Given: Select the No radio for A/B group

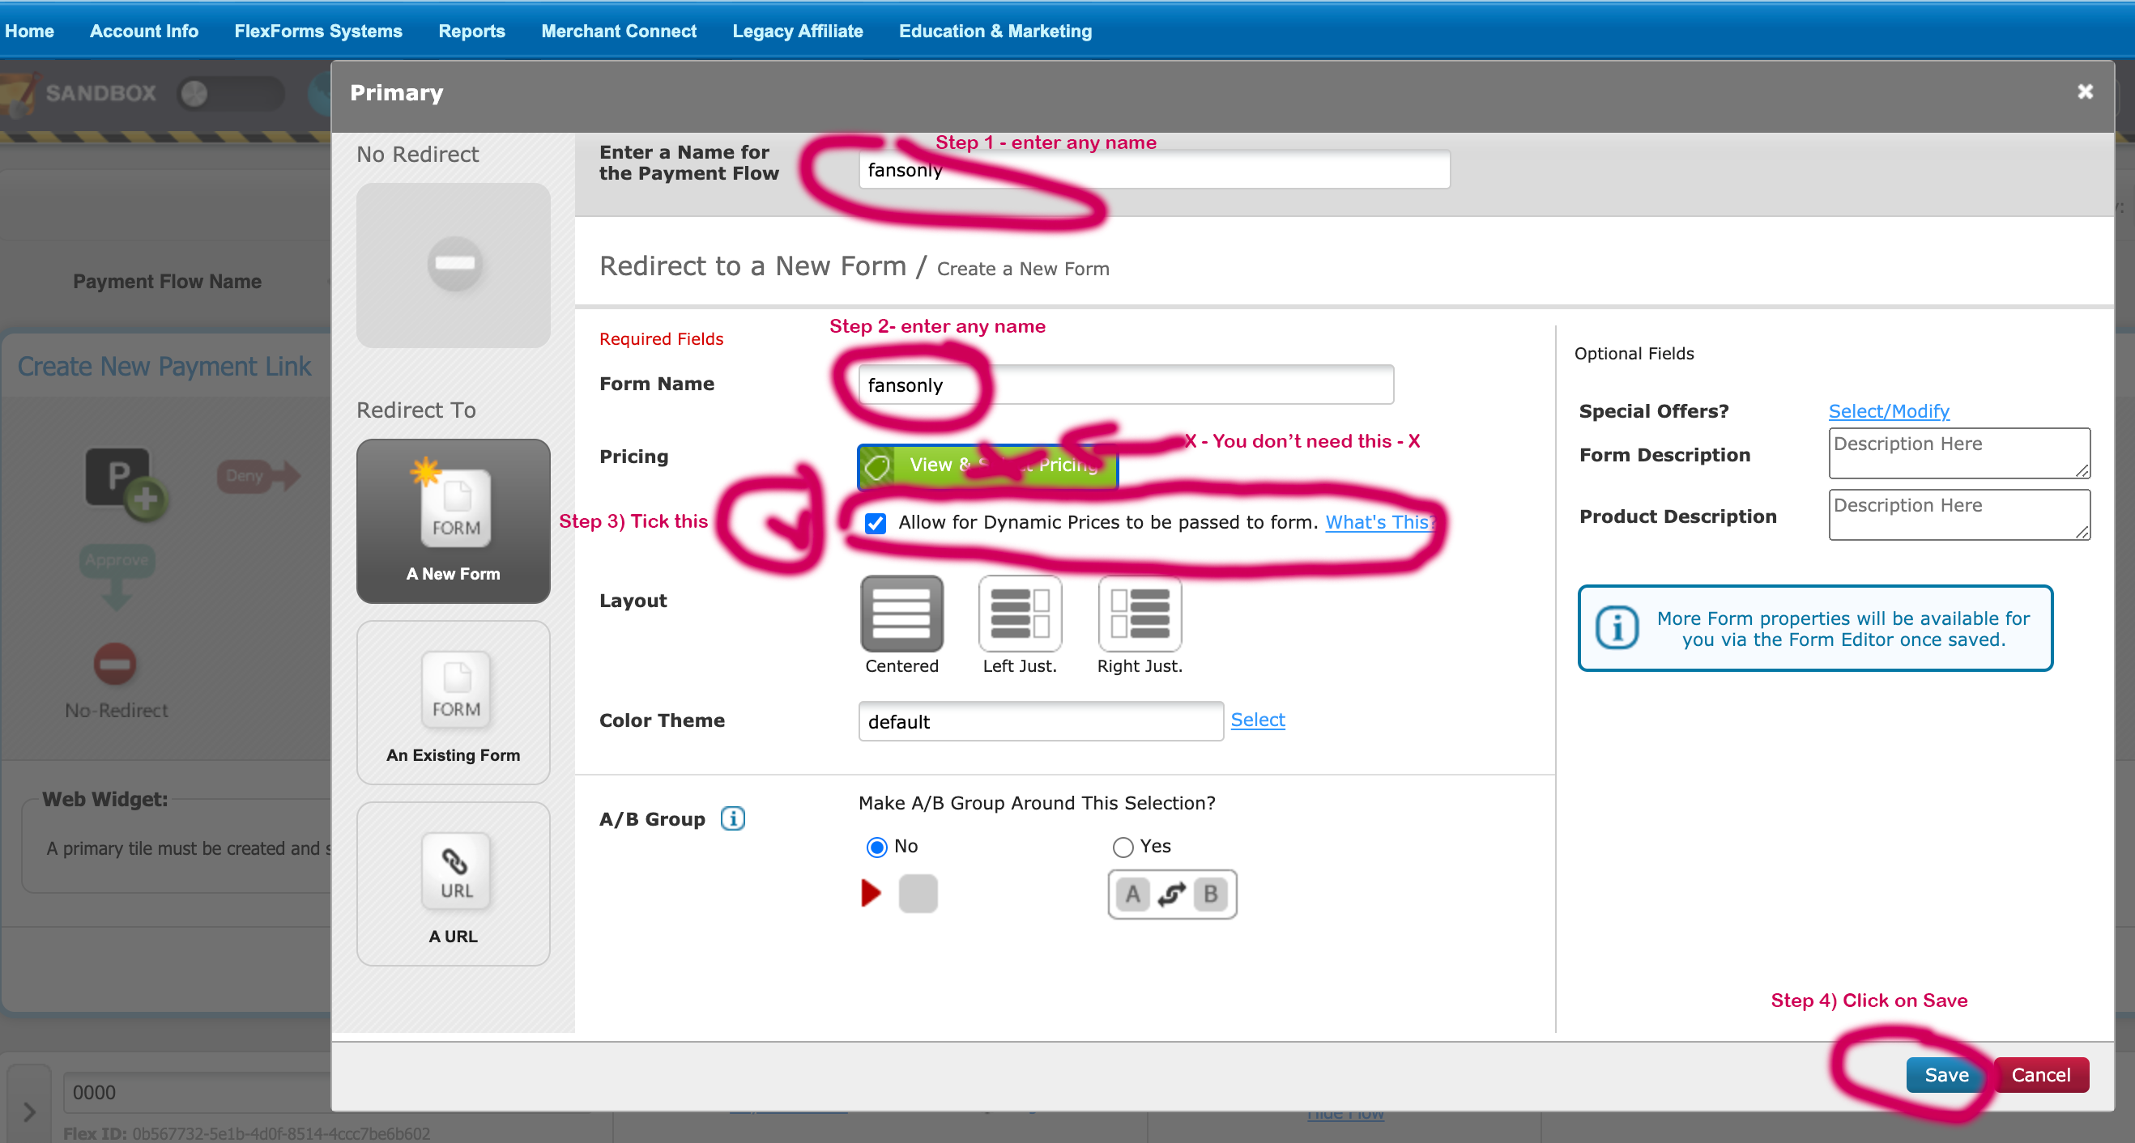Looking at the screenshot, I should 876,847.
